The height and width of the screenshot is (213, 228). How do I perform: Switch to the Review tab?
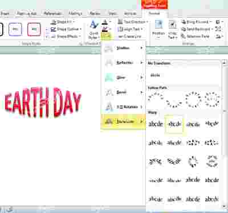pyautogui.click(x=95, y=14)
